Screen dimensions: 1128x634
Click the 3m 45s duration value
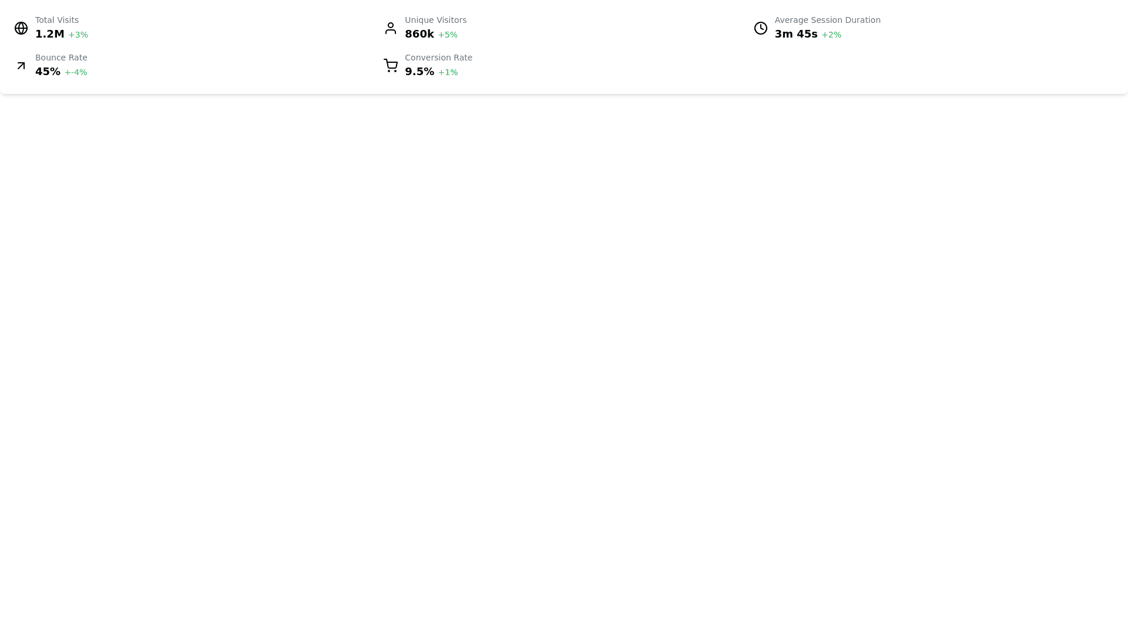point(795,34)
